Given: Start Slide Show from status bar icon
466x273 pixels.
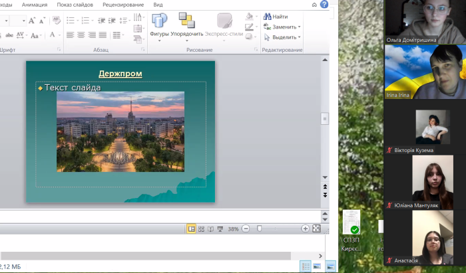Looking at the screenshot, I should pyautogui.click(x=220, y=228).
